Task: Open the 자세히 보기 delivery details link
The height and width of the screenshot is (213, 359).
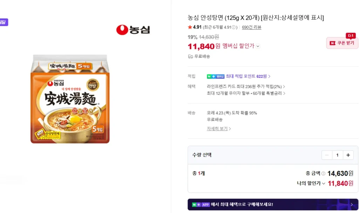Action: 219,129
